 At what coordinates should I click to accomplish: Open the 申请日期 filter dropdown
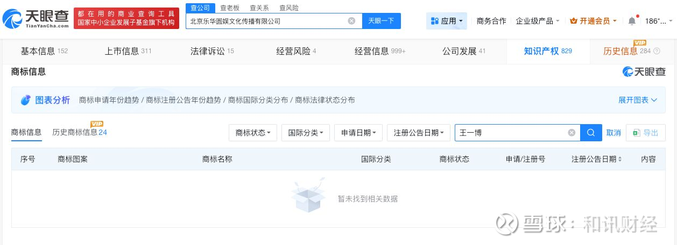pos(358,133)
